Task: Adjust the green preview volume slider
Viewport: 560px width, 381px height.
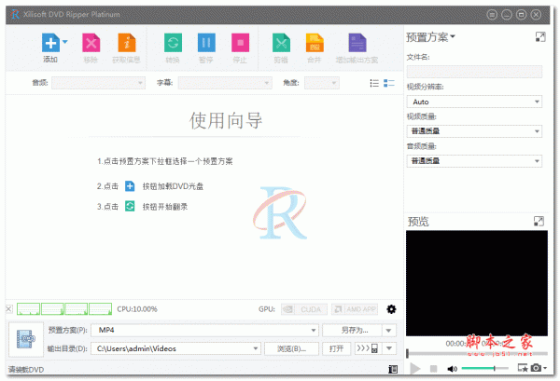Action: pos(484,368)
